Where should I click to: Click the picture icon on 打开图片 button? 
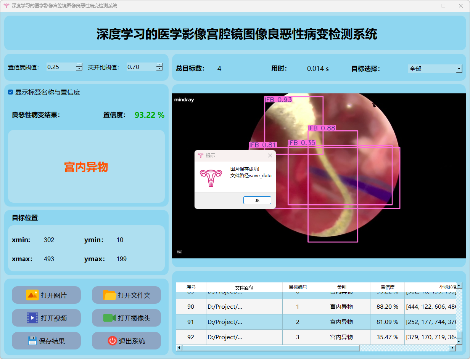coord(32,295)
